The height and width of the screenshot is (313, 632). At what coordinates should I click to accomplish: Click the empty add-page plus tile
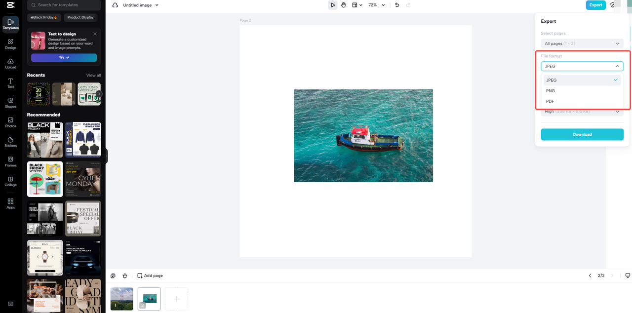point(176,299)
